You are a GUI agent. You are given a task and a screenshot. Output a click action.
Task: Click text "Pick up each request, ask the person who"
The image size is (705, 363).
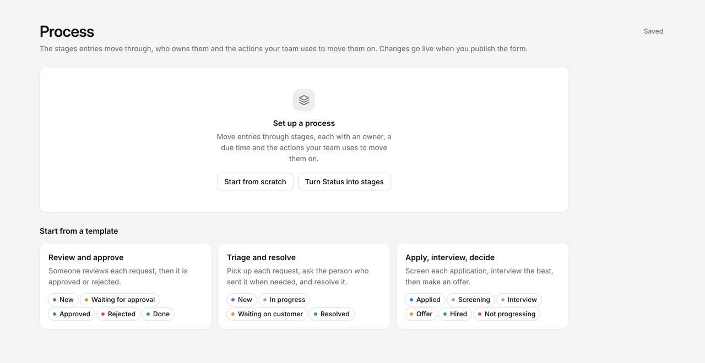[x=298, y=271]
